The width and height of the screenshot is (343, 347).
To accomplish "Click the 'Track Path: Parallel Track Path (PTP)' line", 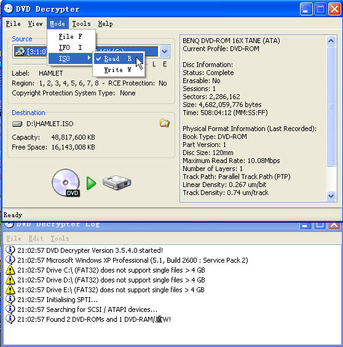I will (x=237, y=177).
